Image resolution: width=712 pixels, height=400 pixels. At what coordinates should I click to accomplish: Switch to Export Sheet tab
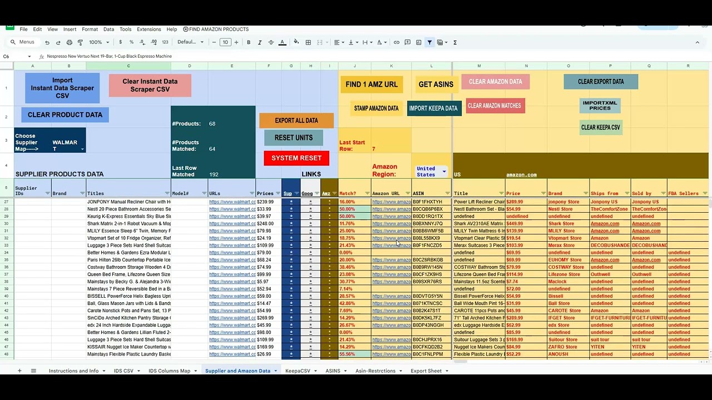[426, 371]
